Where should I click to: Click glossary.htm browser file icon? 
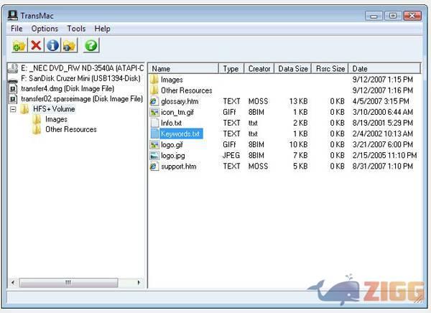click(154, 101)
